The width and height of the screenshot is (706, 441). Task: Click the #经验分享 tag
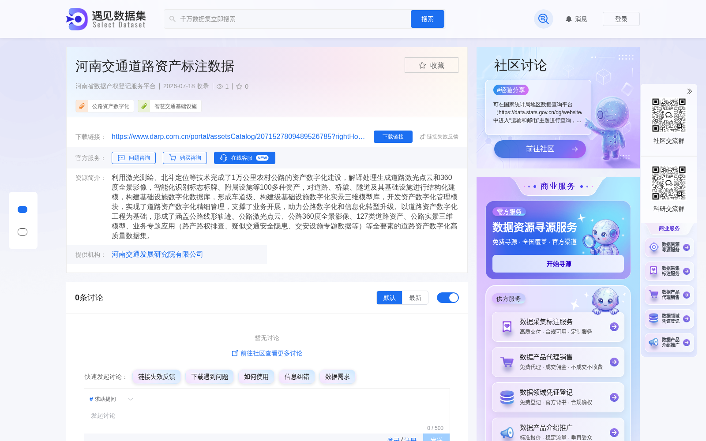coord(511,90)
